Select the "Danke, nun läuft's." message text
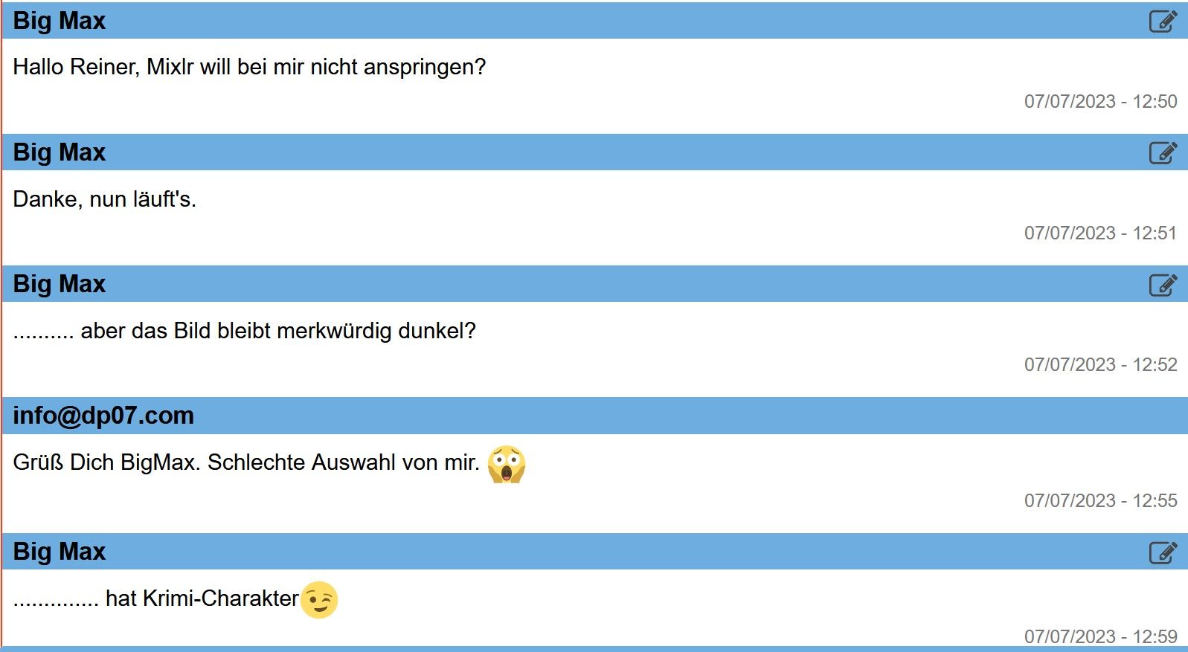 tap(105, 199)
